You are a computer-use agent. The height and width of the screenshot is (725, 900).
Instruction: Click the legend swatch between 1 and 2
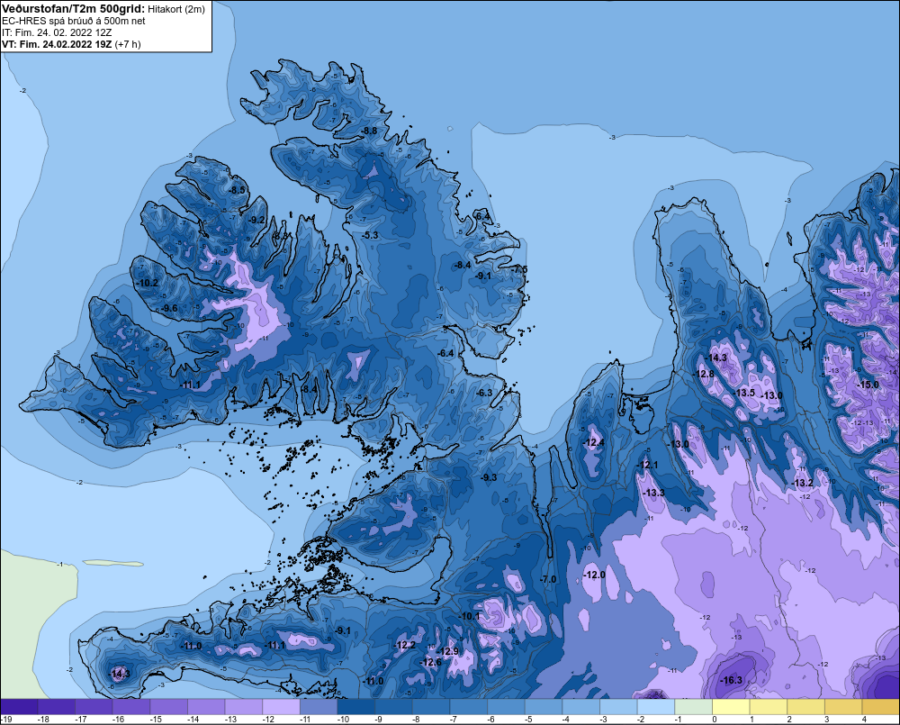[x=769, y=707]
